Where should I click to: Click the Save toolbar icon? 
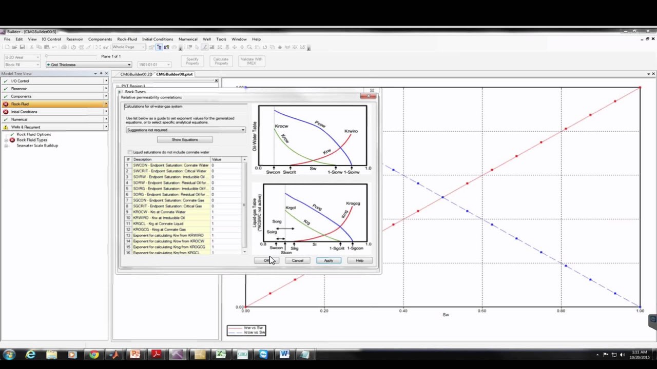(22, 47)
